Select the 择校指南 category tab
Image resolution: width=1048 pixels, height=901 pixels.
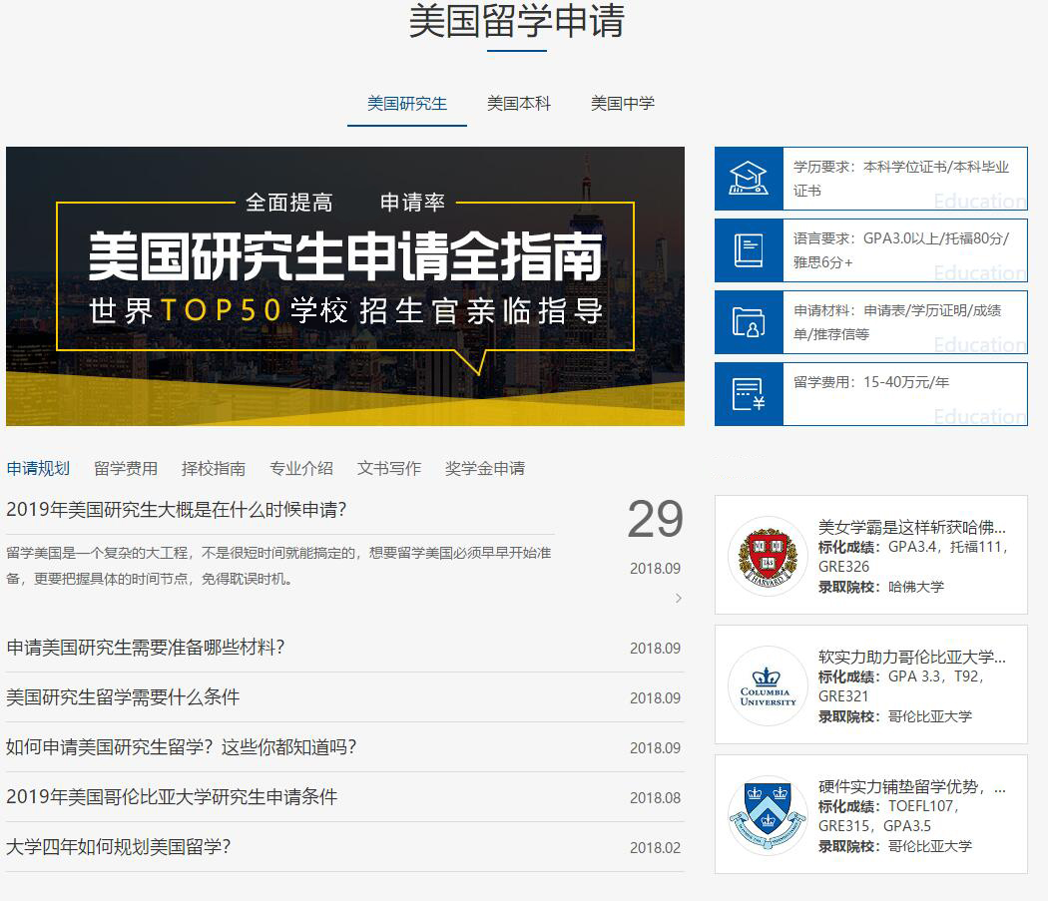pyautogui.click(x=214, y=468)
